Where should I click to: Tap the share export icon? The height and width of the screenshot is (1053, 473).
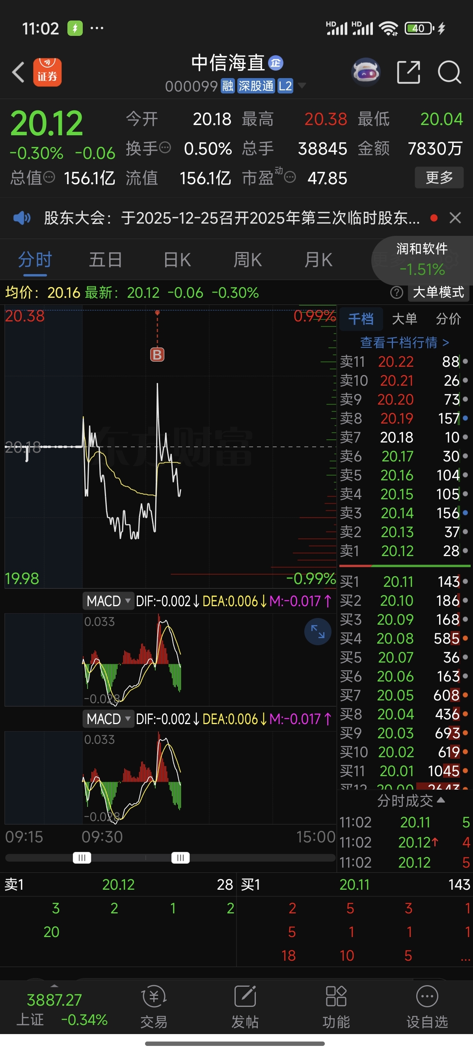408,72
